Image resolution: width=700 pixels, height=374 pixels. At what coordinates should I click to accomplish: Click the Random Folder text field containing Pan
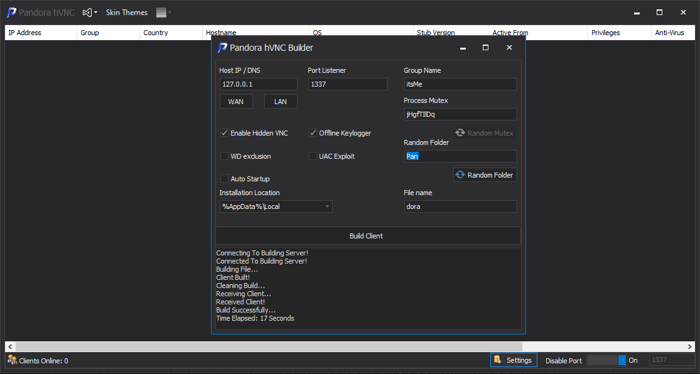[x=460, y=156]
